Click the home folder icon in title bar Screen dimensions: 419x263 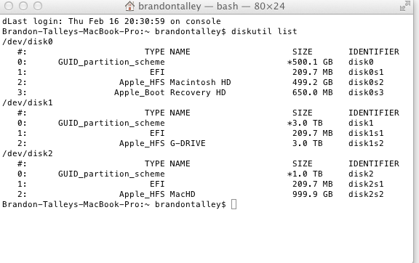point(130,6)
